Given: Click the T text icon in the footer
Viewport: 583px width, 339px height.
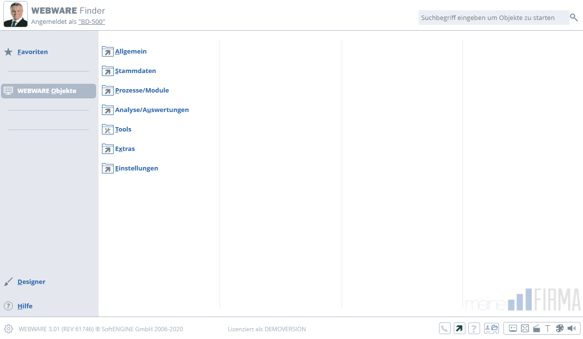Looking at the screenshot, I should (548, 329).
